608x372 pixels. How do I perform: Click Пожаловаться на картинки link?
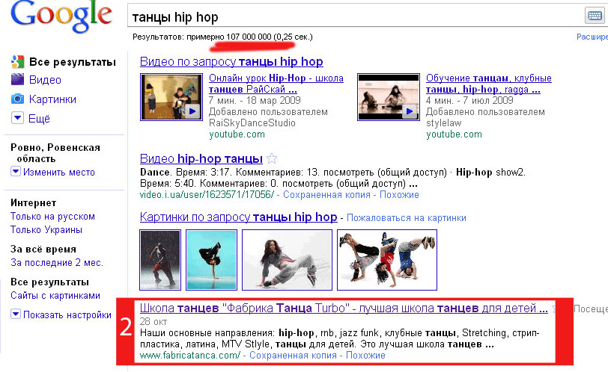pyautogui.click(x=407, y=217)
